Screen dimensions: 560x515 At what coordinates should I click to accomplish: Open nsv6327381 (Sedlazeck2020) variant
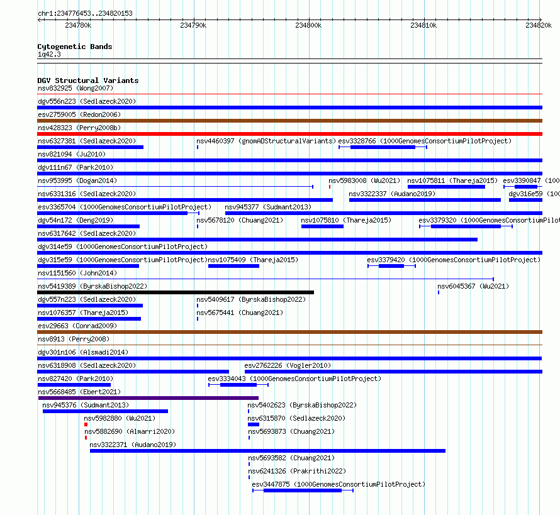pyautogui.click(x=87, y=141)
